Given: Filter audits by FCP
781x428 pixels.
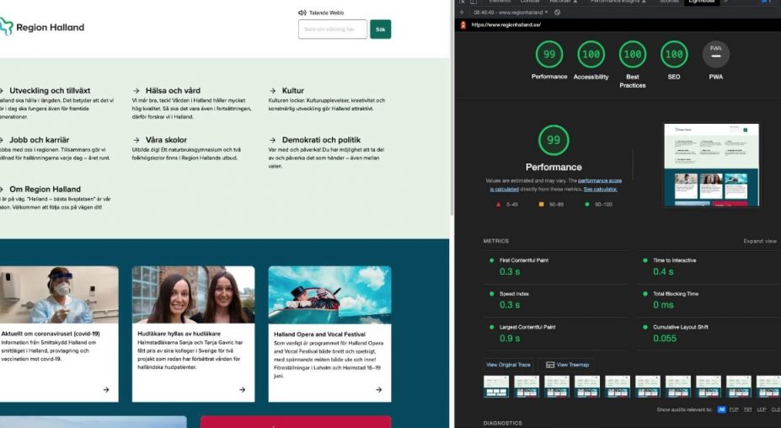Looking at the screenshot, I should (734, 409).
